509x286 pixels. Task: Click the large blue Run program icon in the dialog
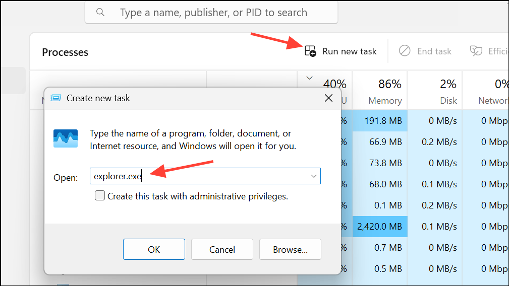tap(66, 138)
